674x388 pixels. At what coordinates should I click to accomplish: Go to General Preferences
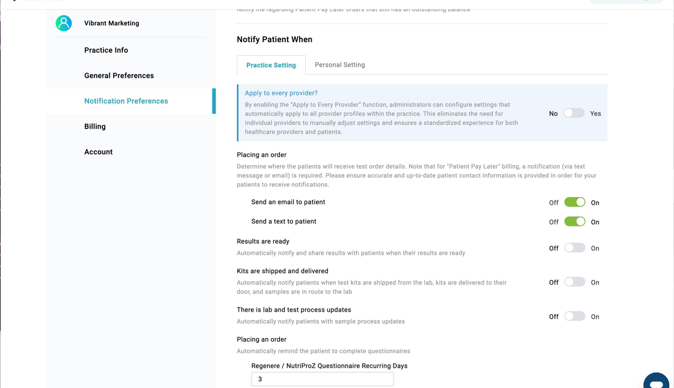[119, 76]
